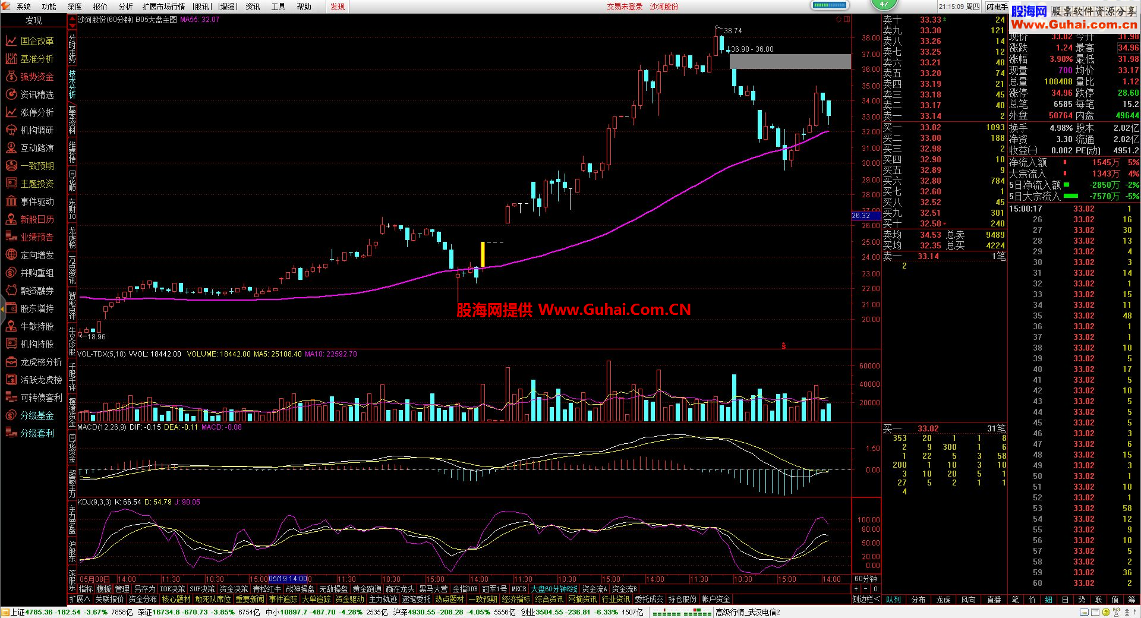Switch to the 队列 tab
The width and height of the screenshot is (1141, 618).
click(893, 600)
